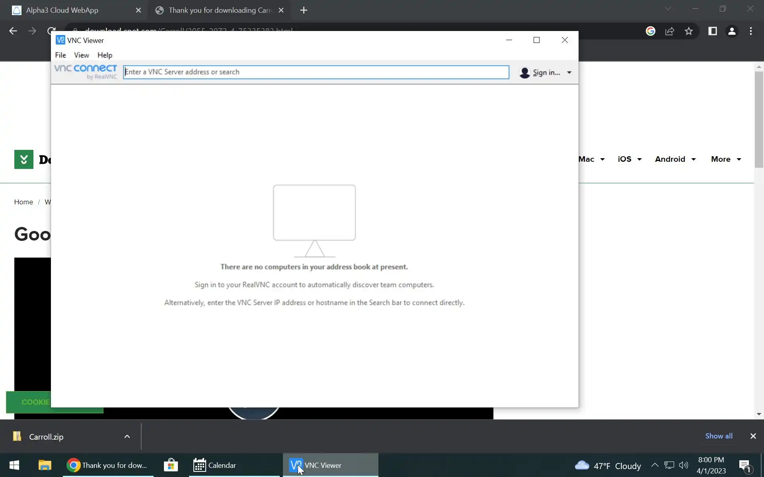764x477 pixels.
Task: Open the Chrome side panel icon
Action: [x=712, y=31]
